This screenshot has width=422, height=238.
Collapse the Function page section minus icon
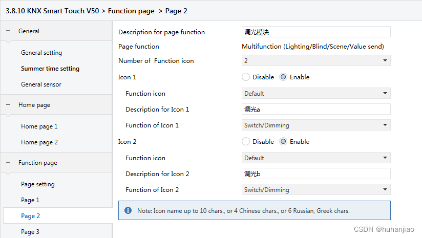tap(8, 163)
